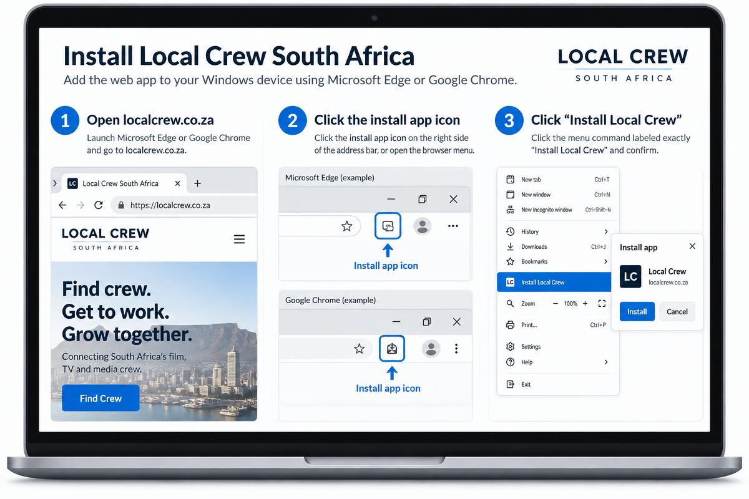Open the three-dot menu in Edge example
This screenshot has height=499, width=749.
coord(453,226)
